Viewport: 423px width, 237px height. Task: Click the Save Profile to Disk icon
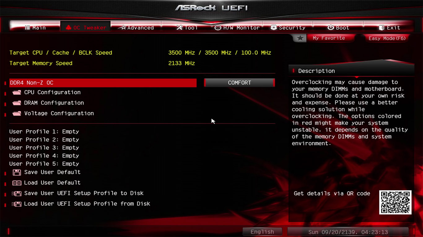tap(16, 193)
